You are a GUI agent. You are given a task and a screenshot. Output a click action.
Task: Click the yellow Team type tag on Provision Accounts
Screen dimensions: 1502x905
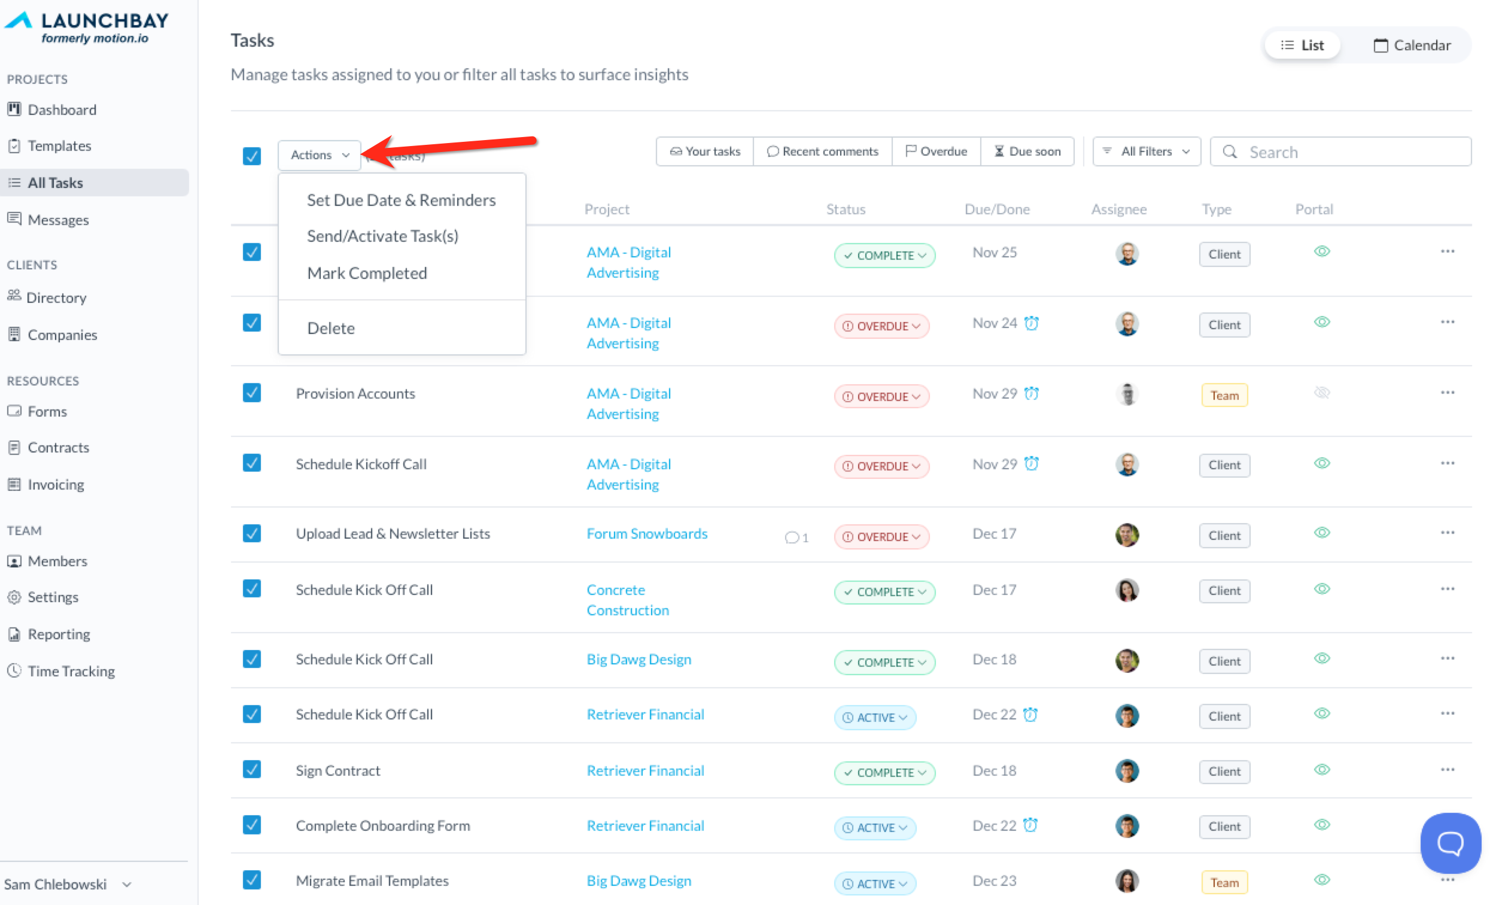coord(1224,395)
